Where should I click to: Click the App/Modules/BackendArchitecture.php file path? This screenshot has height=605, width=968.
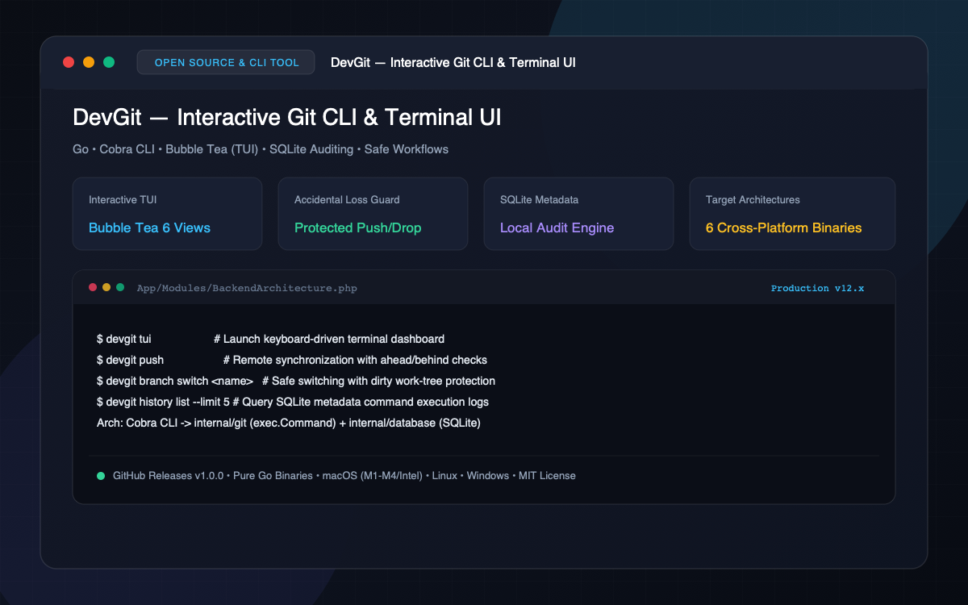[x=247, y=288]
